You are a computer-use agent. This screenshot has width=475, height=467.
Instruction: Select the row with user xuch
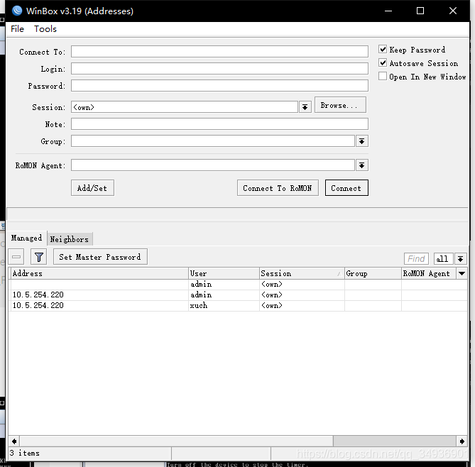point(239,306)
